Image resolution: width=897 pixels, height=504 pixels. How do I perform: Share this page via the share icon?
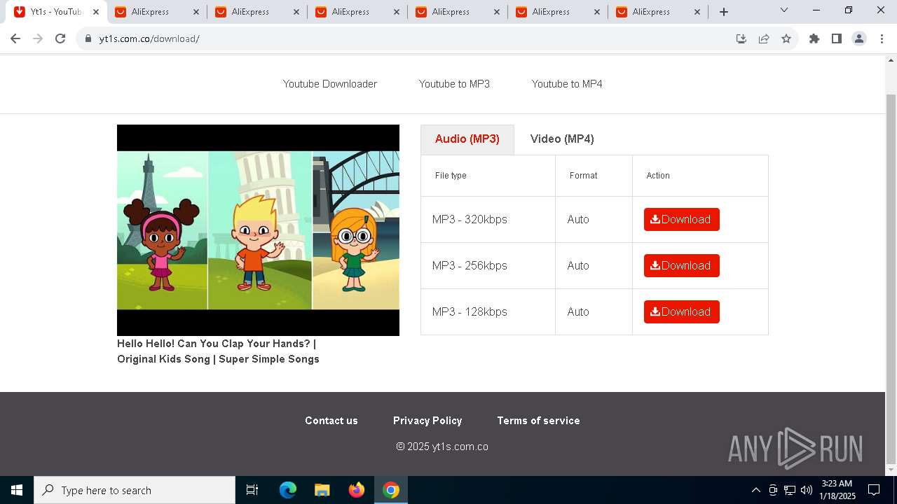coord(764,38)
